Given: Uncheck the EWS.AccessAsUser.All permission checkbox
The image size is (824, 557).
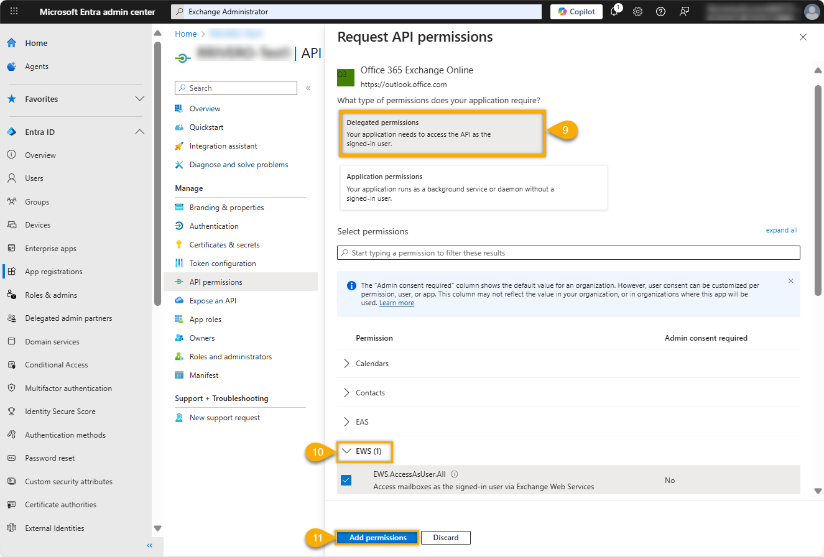Looking at the screenshot, I should 346,480.
